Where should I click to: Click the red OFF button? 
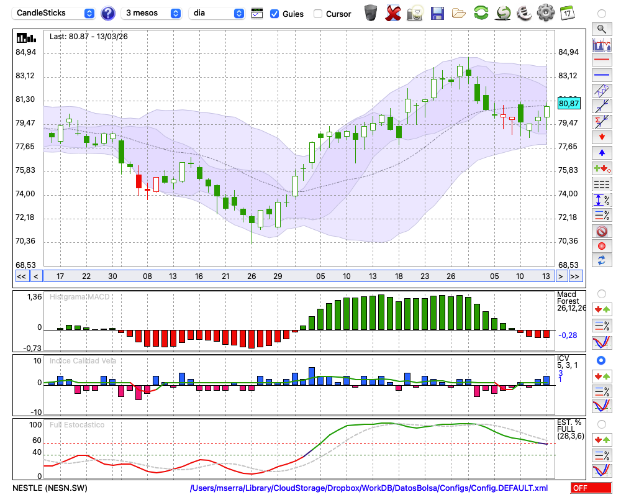pyautogui.click(x=591, y=488)
